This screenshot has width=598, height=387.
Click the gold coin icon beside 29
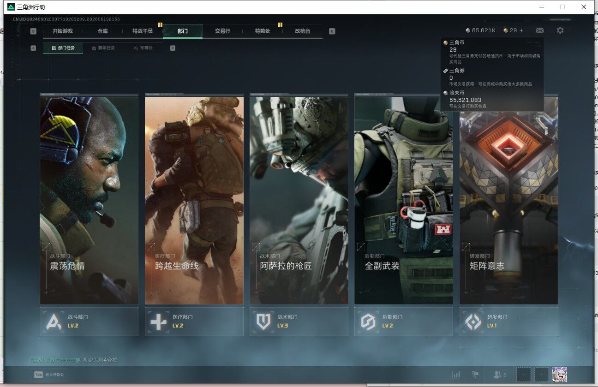click(506, 30)
